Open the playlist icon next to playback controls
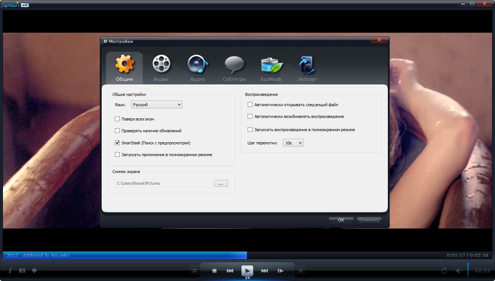The image size is (495, 281). [x=301, y=271]
